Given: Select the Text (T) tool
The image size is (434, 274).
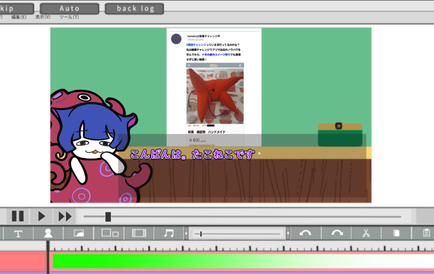Looking at the screenshot, I should click(18, 233).
